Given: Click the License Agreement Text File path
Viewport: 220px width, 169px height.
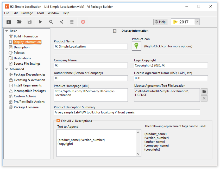Looking at the screenshot, I should pos(167,95).
